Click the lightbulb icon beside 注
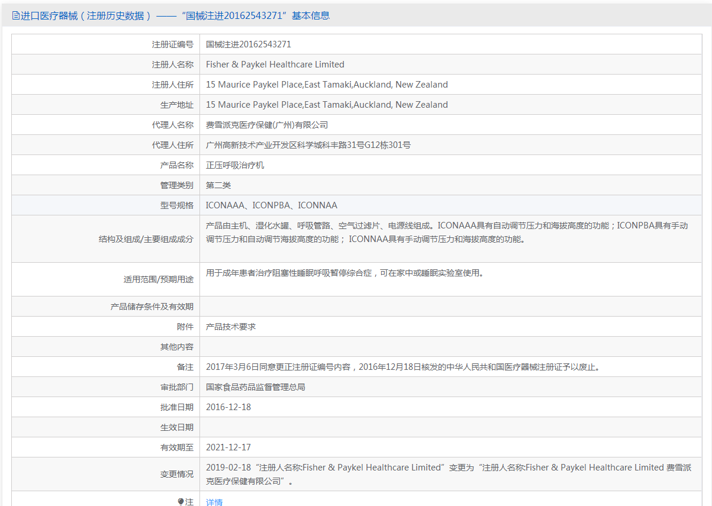This screenshot has width=712, height=506. point(181,502)
